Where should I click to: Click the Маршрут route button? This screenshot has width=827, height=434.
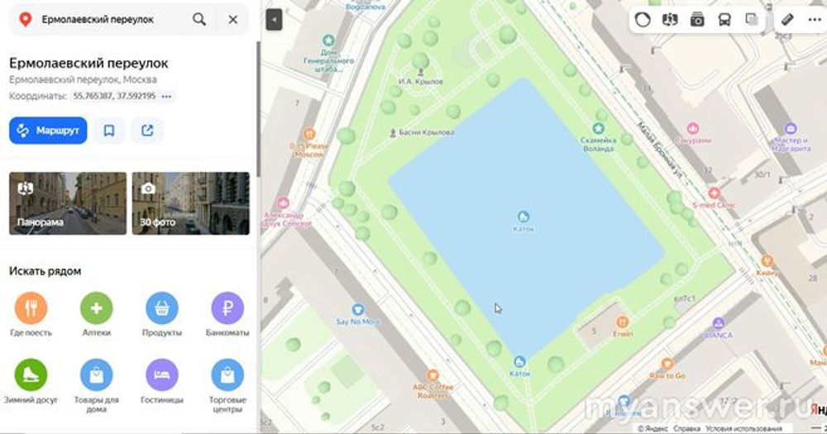[48, 131]
